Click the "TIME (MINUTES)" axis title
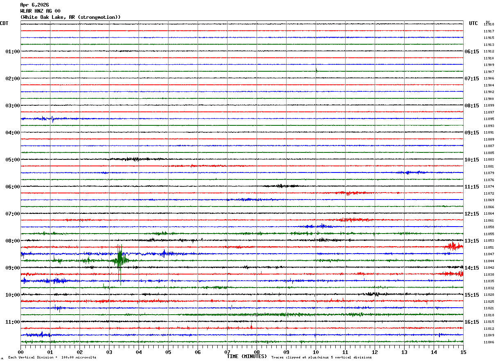Viewport: 496px width, 363px height. click(x=247, y=356)
